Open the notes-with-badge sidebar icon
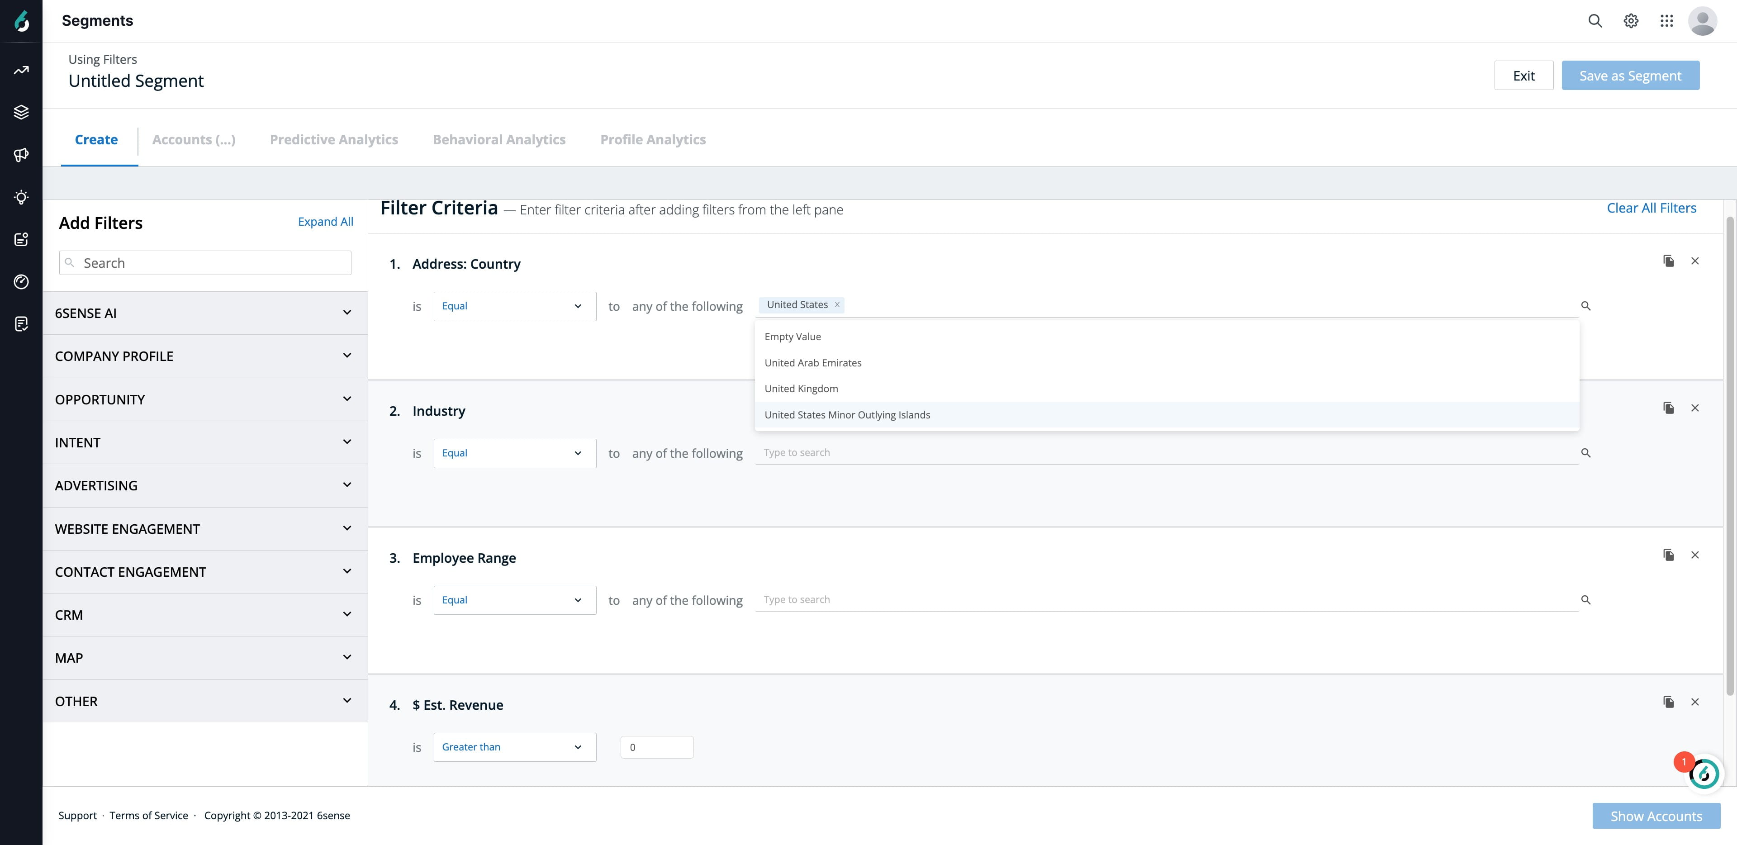 22,239
